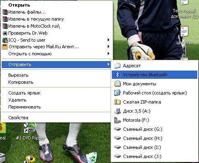This screenshot has height=163, width=199.
Task: Expand Отправить через Mail.Ru Агент submenu arrow
Action: pyautogui.click(x=109, y=47)
